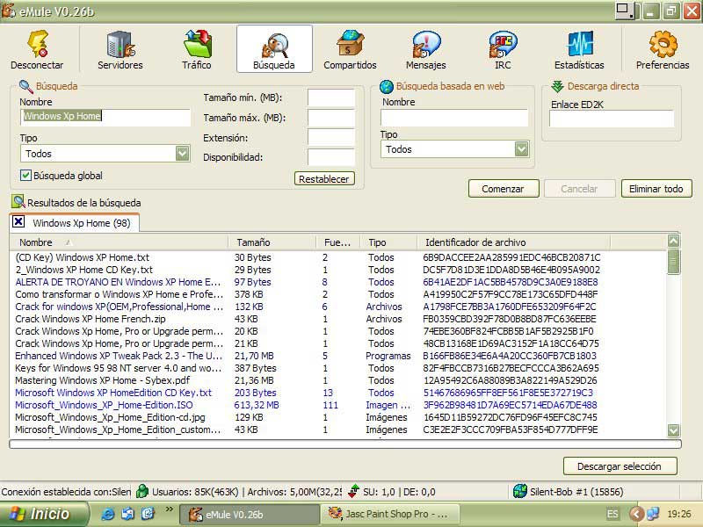Viewport: 703px width, 527px height.
Task: Expand the search Tipo dropdown
Action: coord(182,153)
